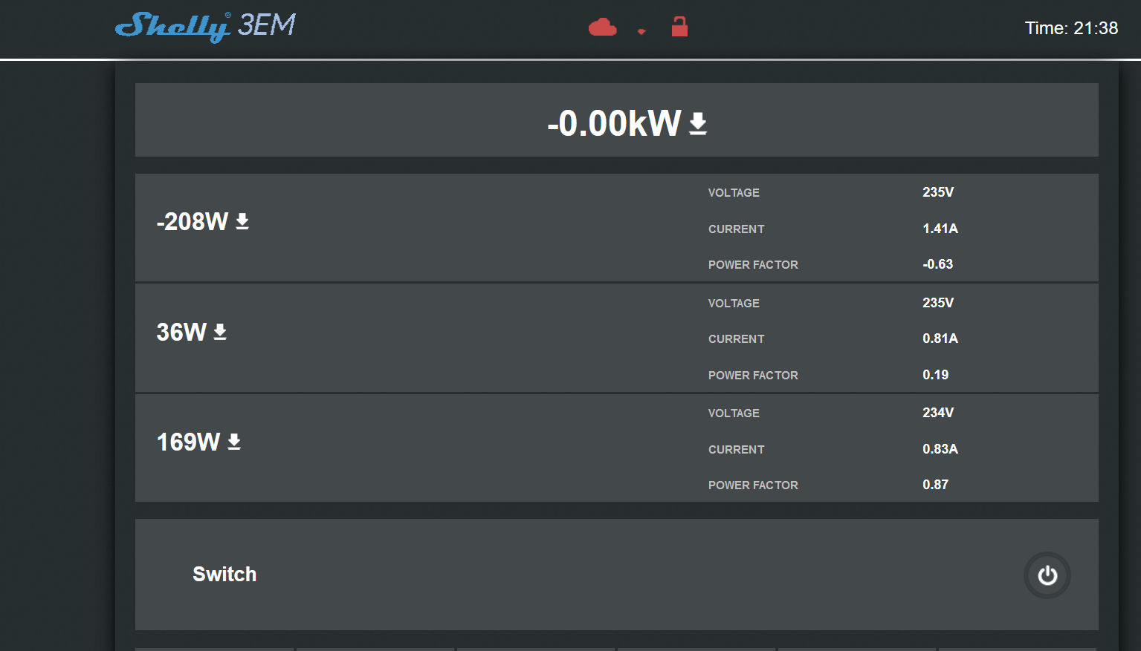1141x651 pixels.
Task: Toggle the Switch power button
Action: [x=1047, y=575]
